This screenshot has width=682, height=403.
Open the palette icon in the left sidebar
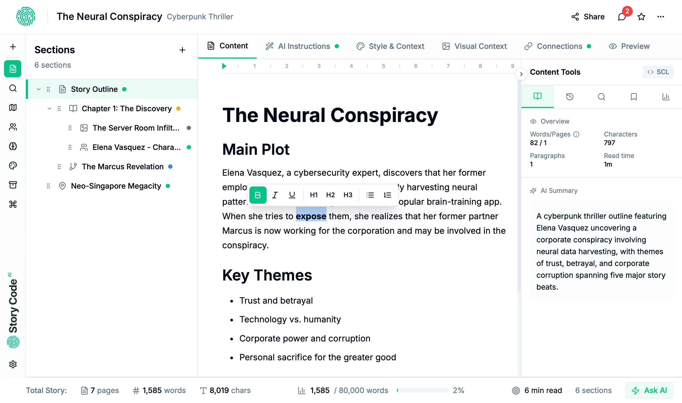pyautogui.click(x=13, y=165)
